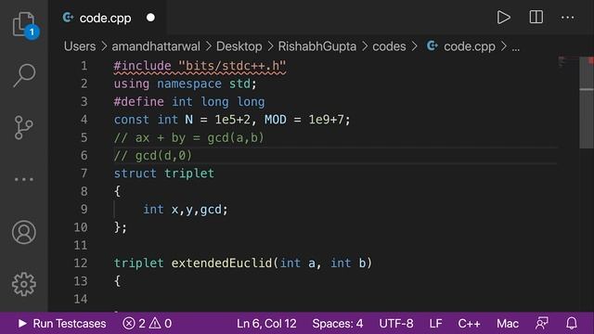Change indentation Spaces: 4
This screenshot has width=594, height=334.
point(338,324)
